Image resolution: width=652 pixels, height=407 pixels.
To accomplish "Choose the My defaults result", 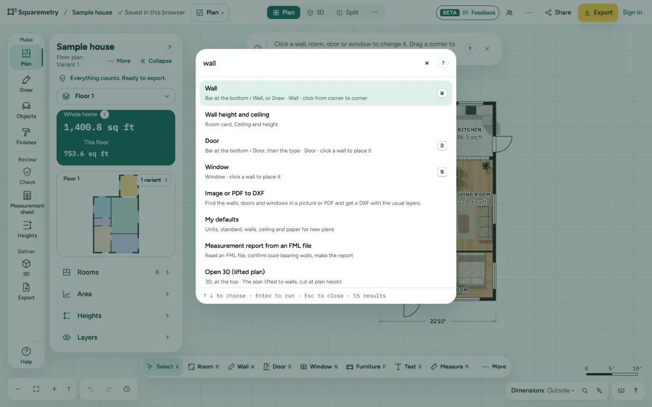I will [x=326, y=224].
